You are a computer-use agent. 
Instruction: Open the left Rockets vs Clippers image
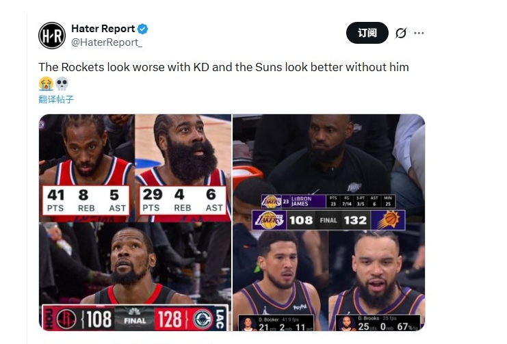pos(135,222)
